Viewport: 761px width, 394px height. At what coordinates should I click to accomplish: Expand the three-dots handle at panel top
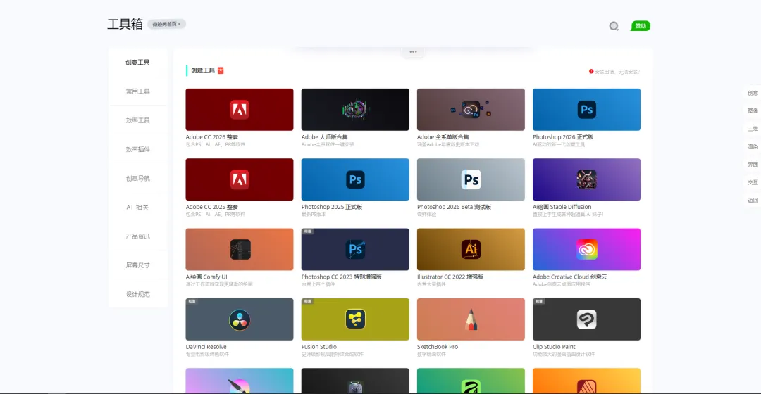[413, 52]
